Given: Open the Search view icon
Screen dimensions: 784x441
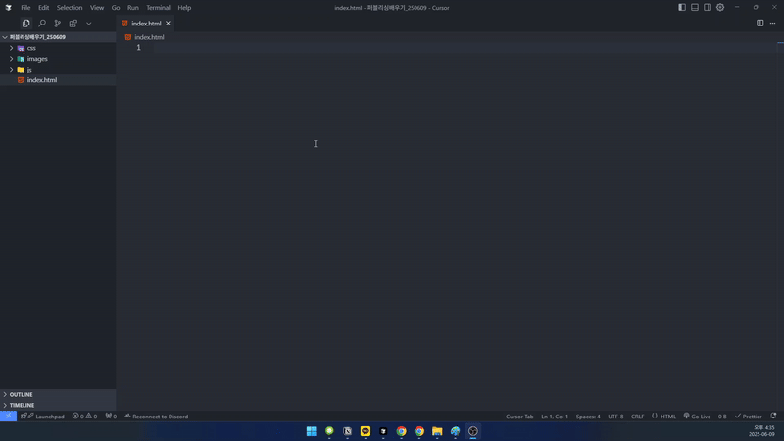Looking at the screenshot, I should pos(41,24).
